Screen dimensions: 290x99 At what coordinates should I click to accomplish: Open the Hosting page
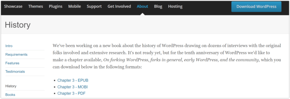point(175,6)
